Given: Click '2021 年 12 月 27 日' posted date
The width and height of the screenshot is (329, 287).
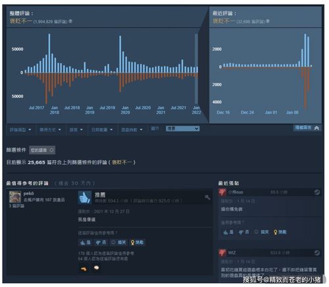Looking at the screenshot, I should tap(111, 211).
